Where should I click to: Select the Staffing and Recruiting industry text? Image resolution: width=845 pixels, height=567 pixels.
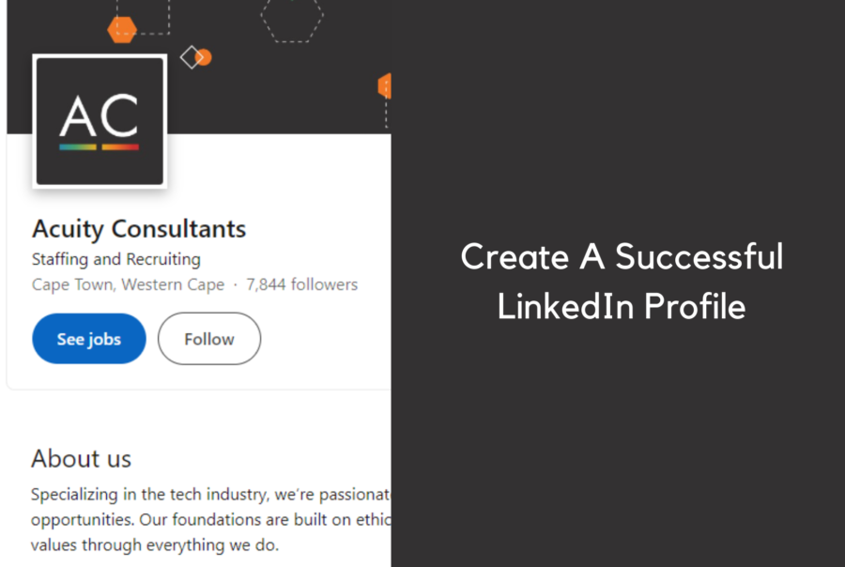tap(116, 259)
